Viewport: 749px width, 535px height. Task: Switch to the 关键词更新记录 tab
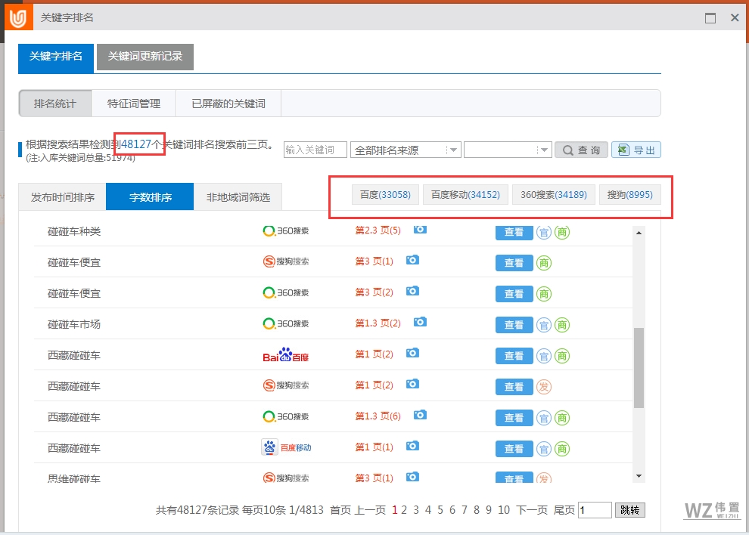click(x=145, y=57)
